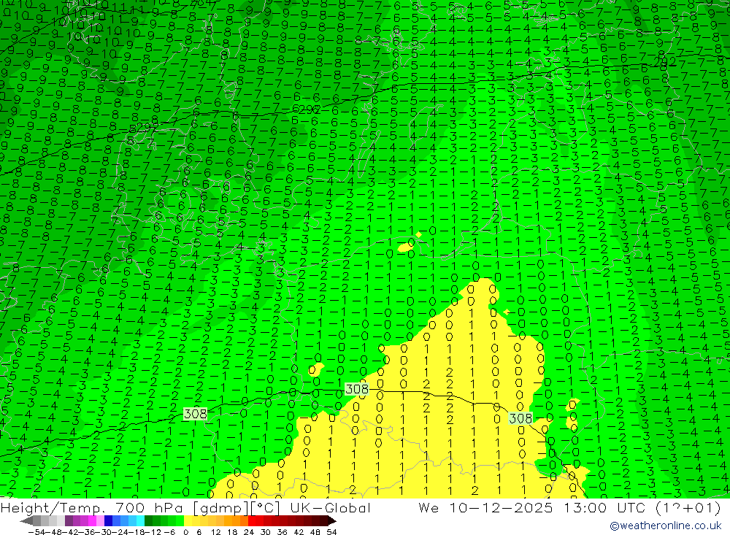The image size is (730, 535).
Task: Click the legend value '12'
Action: click(215, 532)
